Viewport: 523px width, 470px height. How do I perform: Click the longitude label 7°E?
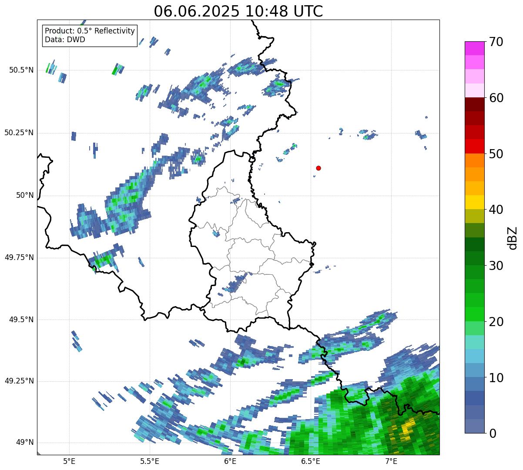point(391,461)
